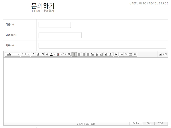The image size is (171, 128).
Task: Click HOME breadcrumb link
Action: tap(36, 11)
